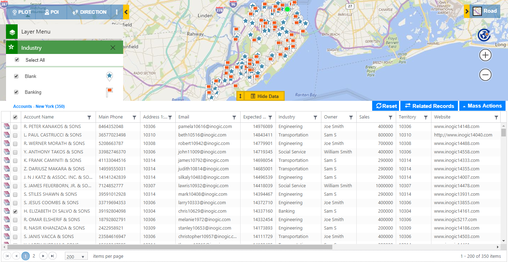Image resolution: width=508 pixels, height=262 pixels.
Task: Open the Layer Menu stack icon
Action: tap(12, 32)
